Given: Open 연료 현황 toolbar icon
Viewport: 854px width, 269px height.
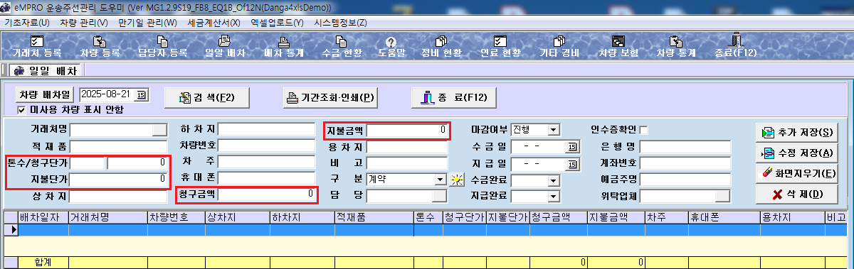Looking at the screenshot, I should (500, 48).
